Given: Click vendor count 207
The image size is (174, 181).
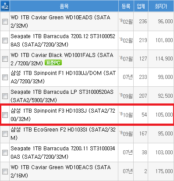Looking at the screenshot, I should (x=143, y=96).
